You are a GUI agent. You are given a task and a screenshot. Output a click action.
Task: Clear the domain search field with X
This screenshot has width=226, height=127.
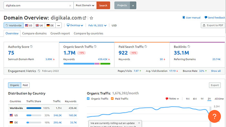[x=70, y=5]
